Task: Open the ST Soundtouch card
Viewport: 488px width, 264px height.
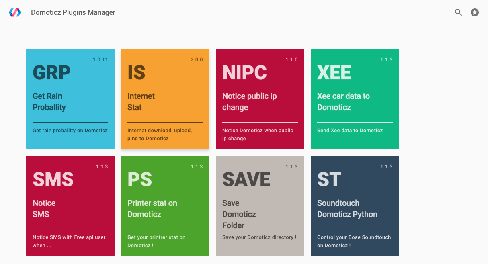Action: (355, 206)
